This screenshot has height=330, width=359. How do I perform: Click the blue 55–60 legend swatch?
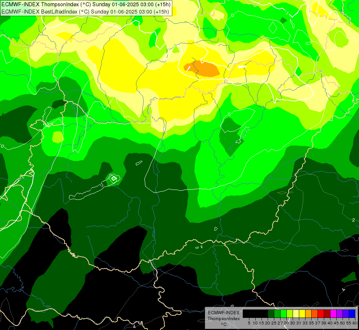[x=352, y=313]
